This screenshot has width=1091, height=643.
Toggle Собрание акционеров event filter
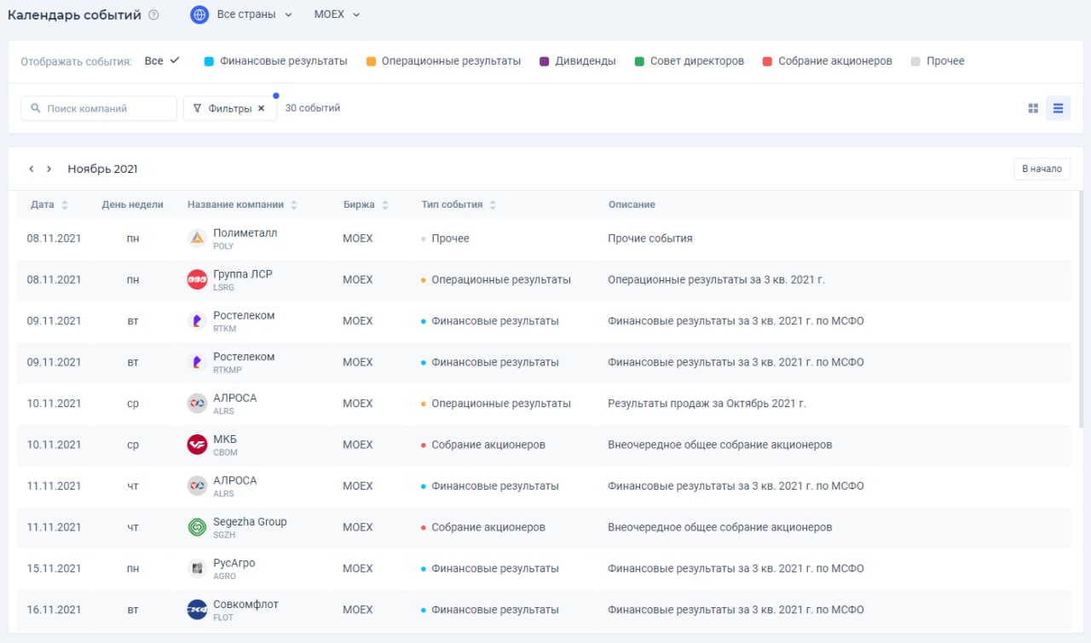[x=828, y=61]
